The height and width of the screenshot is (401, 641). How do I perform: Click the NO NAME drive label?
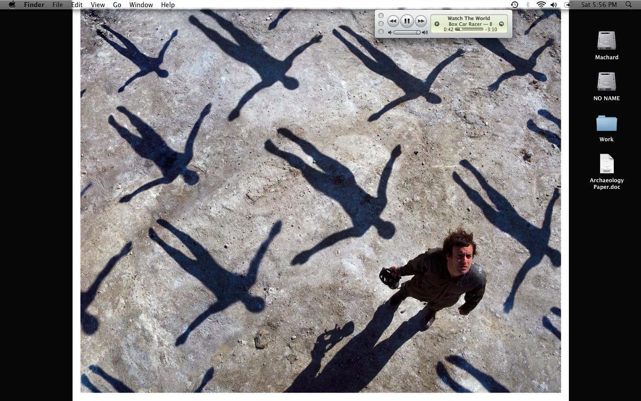pyautogui.click(x=607, y=98)
